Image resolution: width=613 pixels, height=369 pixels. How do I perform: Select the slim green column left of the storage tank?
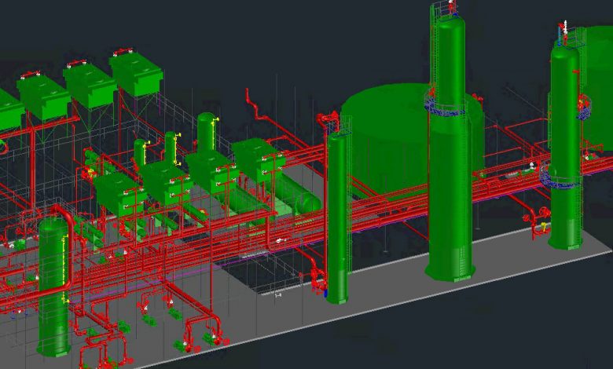point(338,220)
